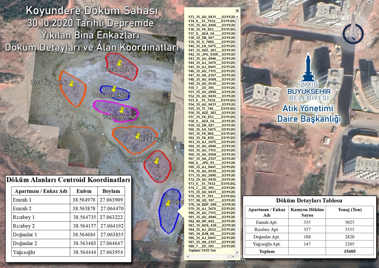
Task: Click list entry 160_35_EA_5475 in balloon
Action: (x=212, y=130)
